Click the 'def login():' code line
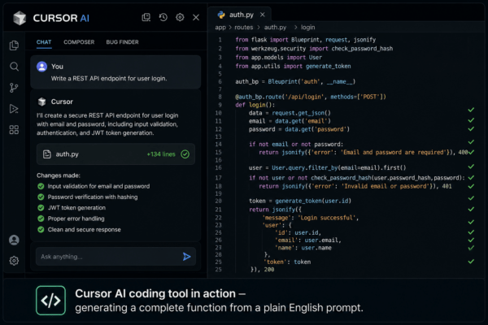The height and width of the screenshot is (325, 488). point(255,105)
